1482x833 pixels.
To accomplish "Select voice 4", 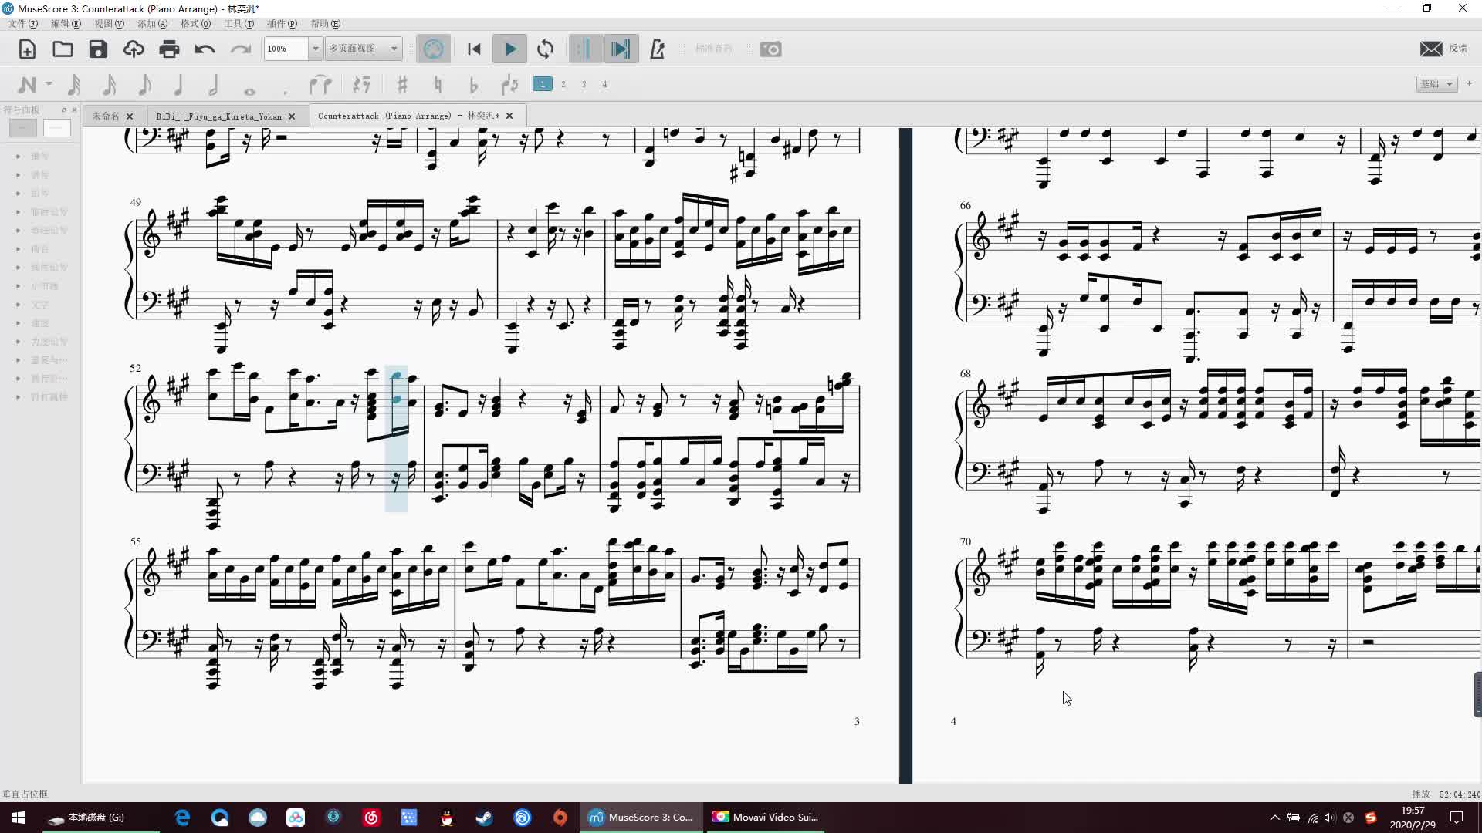I will pos(605,84).
